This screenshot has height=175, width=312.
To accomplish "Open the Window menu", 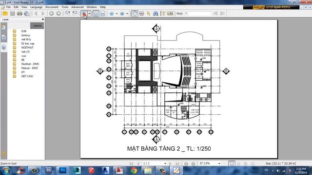I will click(x=92, y=7).
